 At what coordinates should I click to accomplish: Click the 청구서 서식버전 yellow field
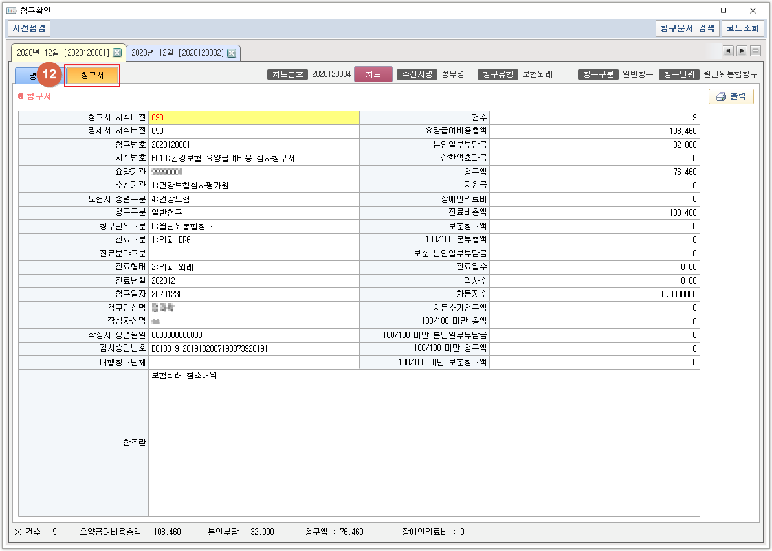(254, 118)
